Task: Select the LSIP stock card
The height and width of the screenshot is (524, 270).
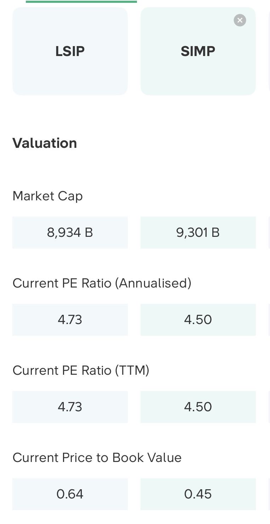Action: coord(70,51)
